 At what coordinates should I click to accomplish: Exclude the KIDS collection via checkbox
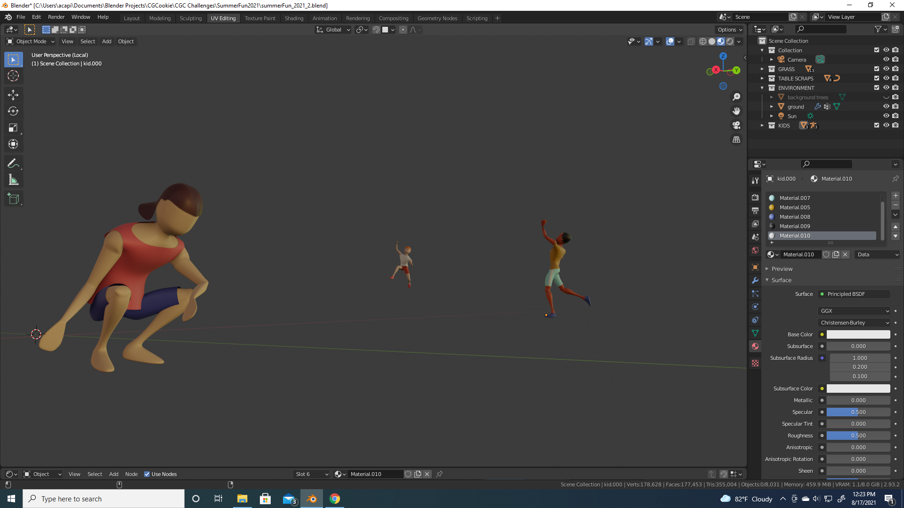pos(877,126)
